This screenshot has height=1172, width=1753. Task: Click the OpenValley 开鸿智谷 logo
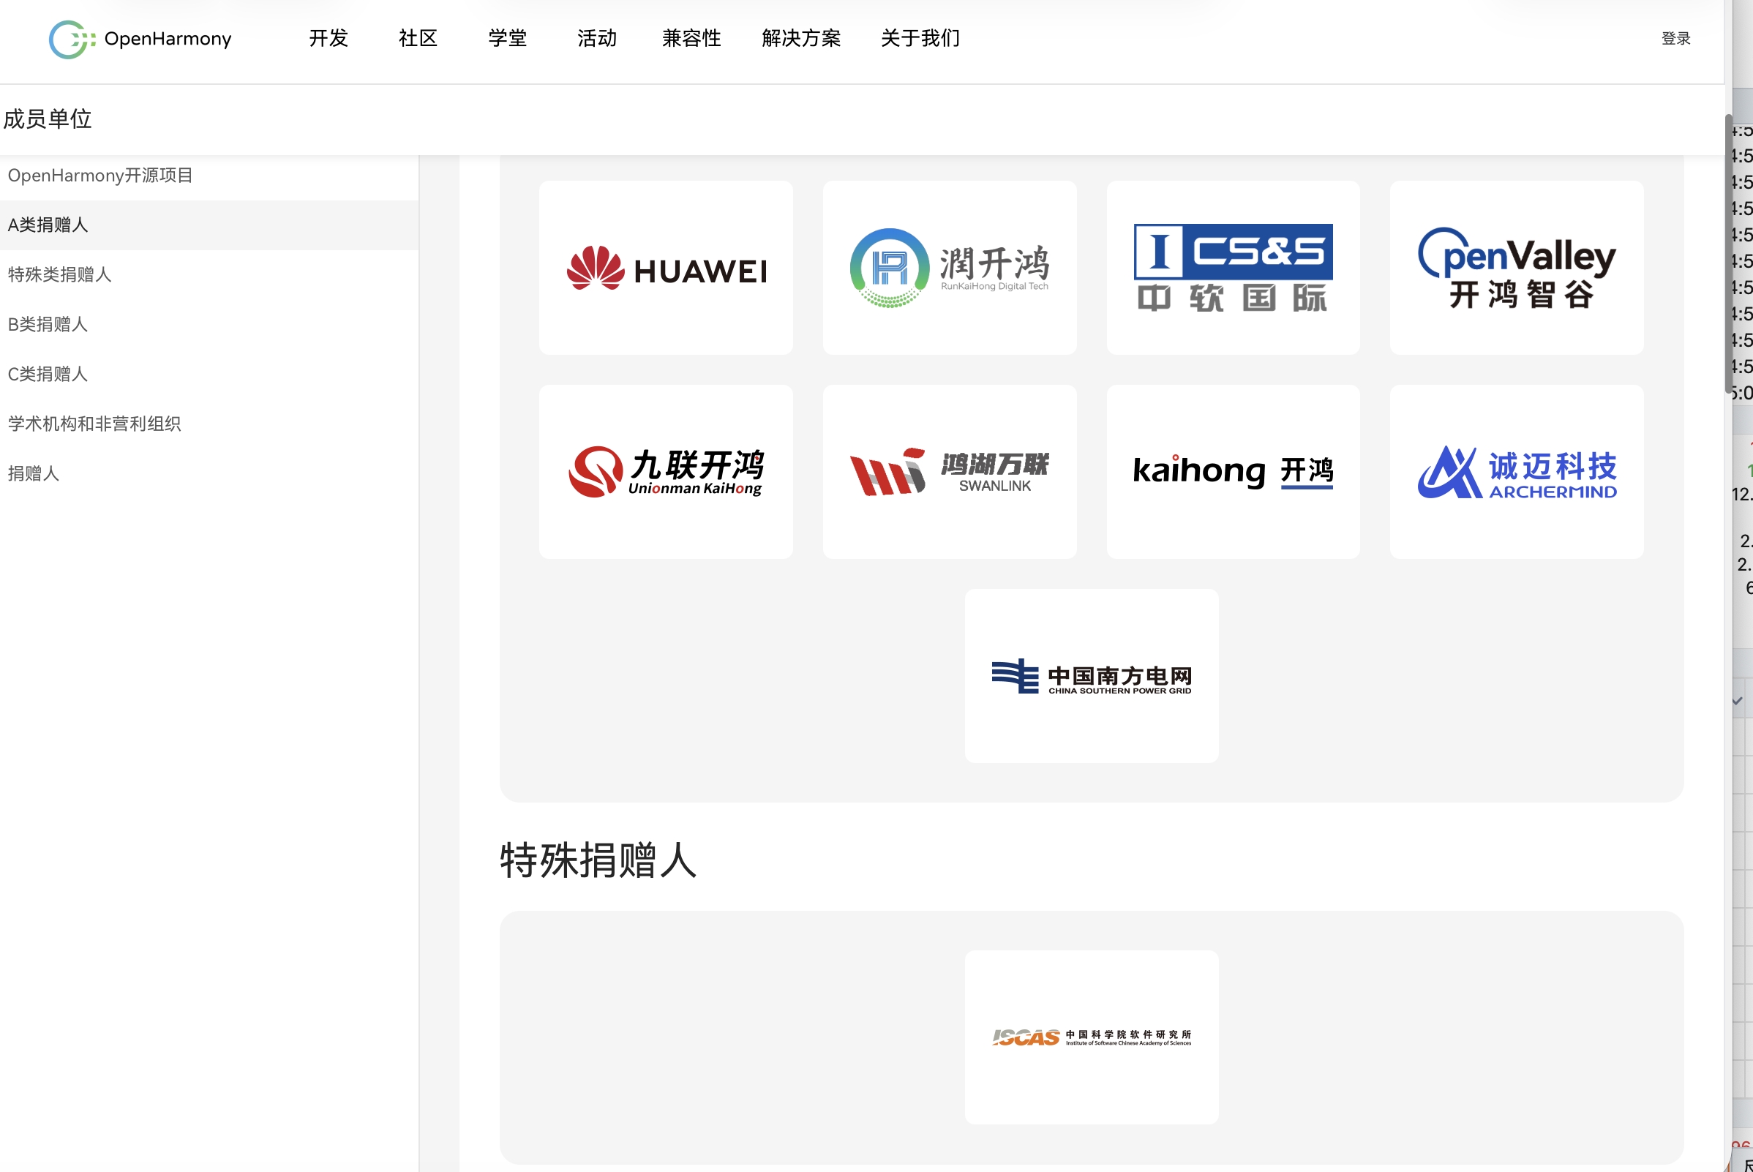tap(1516, 268)
